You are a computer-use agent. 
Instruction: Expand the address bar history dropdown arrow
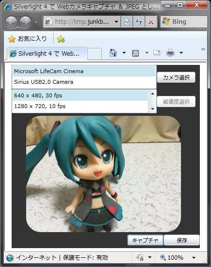pyautogui.click(x=117, y=22)
